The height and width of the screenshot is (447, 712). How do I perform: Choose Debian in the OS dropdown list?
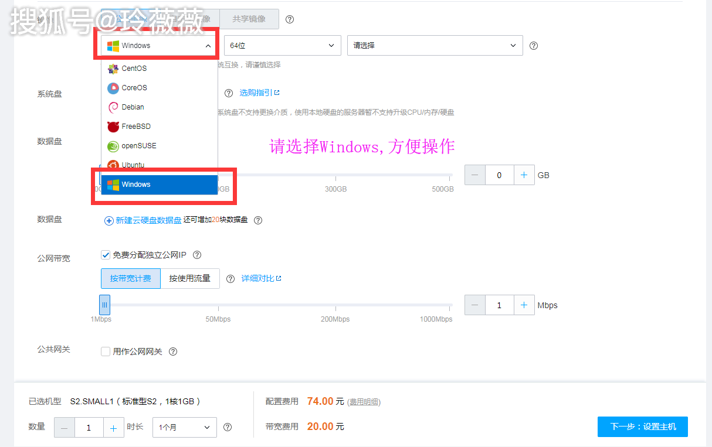point(133,107)
